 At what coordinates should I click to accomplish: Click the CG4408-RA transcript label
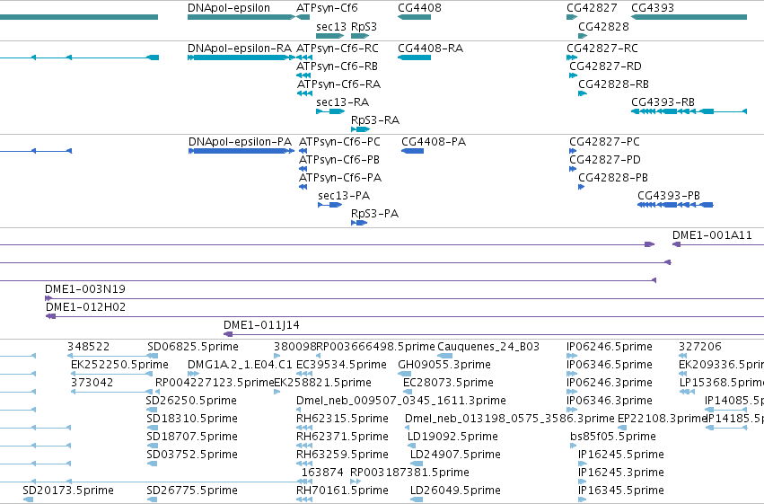[430, 49]
